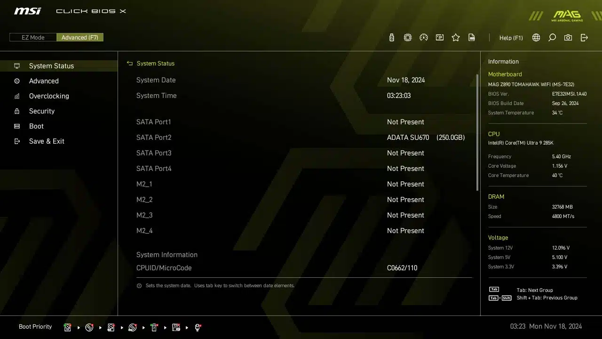Image resolution: width=602 pixels, height=339 pixels.
Task: Select second Boot Priority icon, the optical disc
Action: click(89, 327)
